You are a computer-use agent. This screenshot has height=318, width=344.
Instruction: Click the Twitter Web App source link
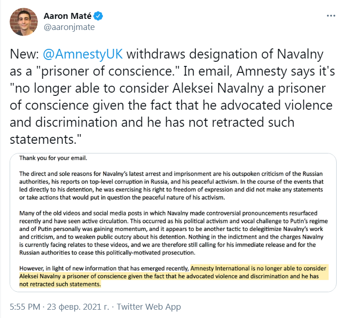pos(149,306)
